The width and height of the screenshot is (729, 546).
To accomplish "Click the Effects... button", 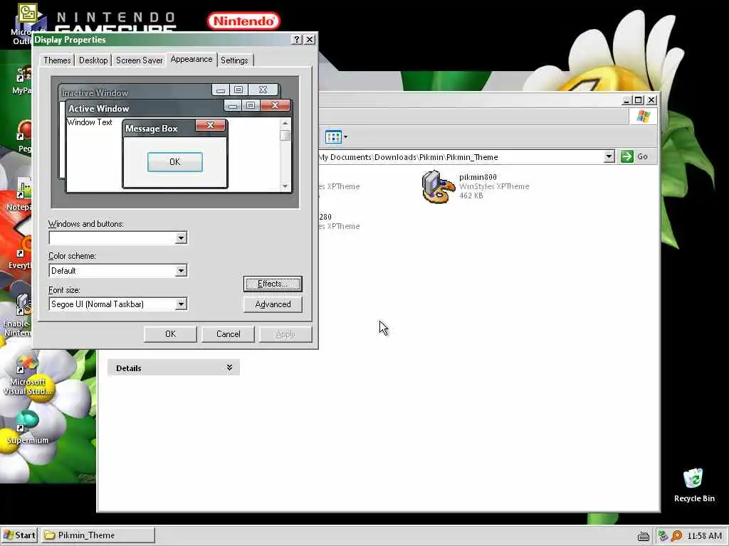I will tap(273, 284).
